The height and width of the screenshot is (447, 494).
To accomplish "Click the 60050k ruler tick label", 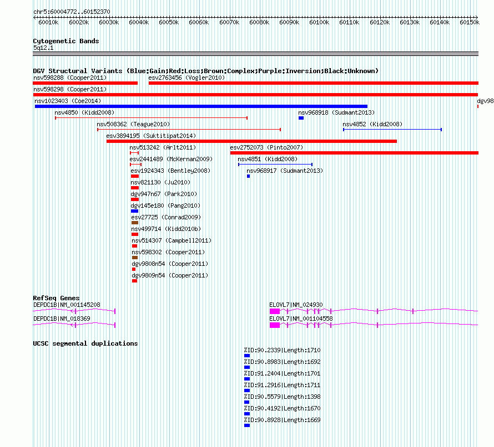I will pos(169,22).
